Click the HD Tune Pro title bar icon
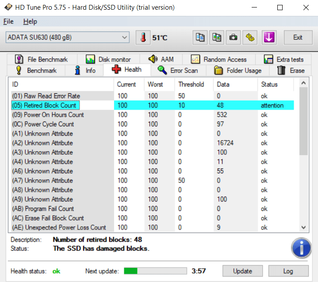 pyautogui.click(x=8, y=8)
